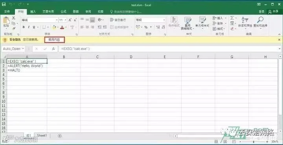Toggle Bold formatting
Image resolution: width=283 pixels, height=145 pixels.
[24, 27]
